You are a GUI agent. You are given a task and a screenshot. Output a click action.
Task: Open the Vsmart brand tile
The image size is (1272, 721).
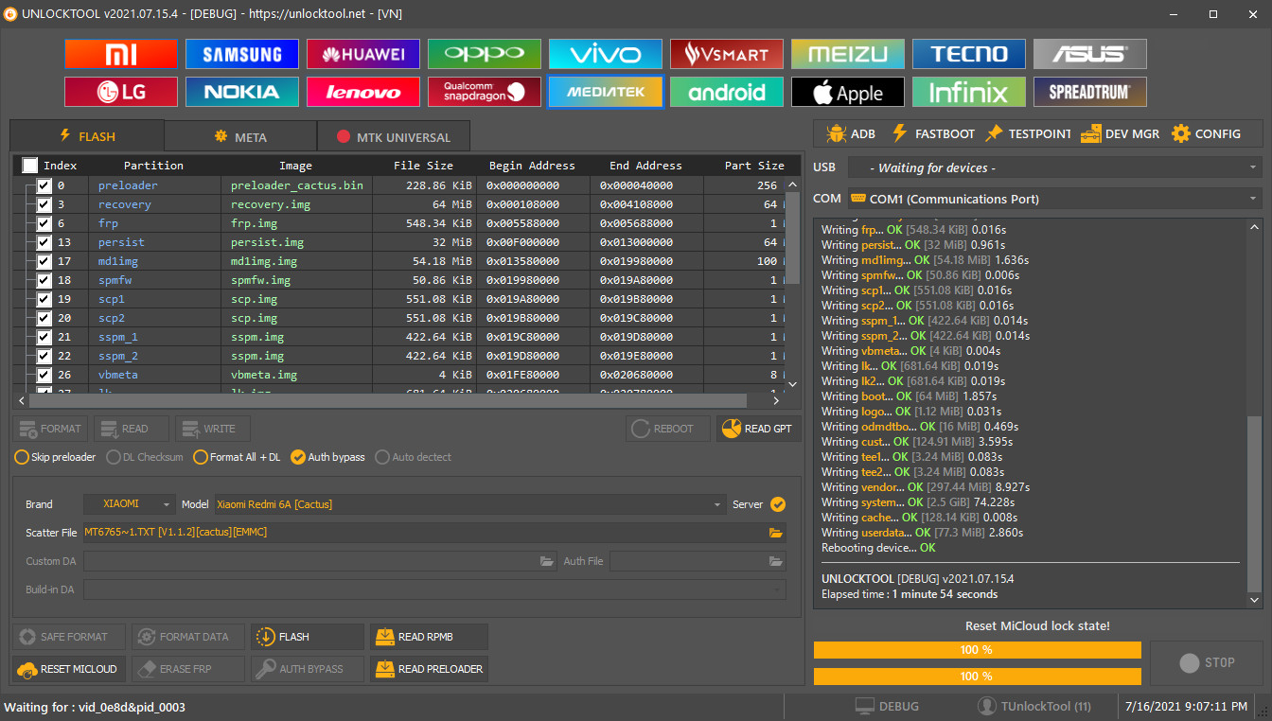pos(727,54)
